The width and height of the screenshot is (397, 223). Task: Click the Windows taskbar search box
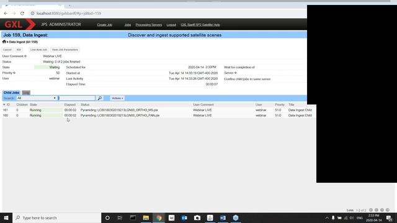(x=56, y=217)
